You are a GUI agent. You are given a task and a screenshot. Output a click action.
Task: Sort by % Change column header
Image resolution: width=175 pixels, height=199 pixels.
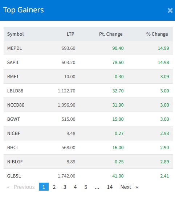pyautogui.click(x=157, y=34)
